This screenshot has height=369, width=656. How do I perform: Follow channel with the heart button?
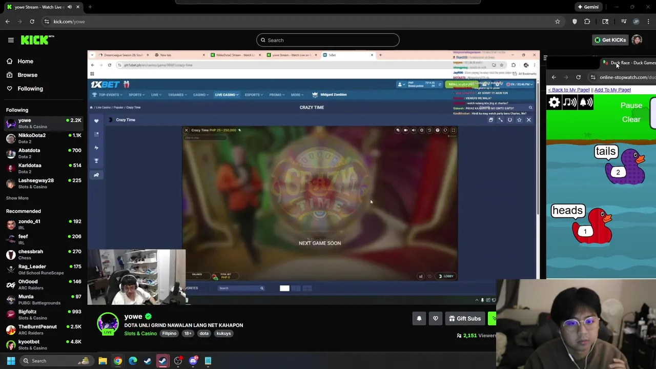pos(436,319)
